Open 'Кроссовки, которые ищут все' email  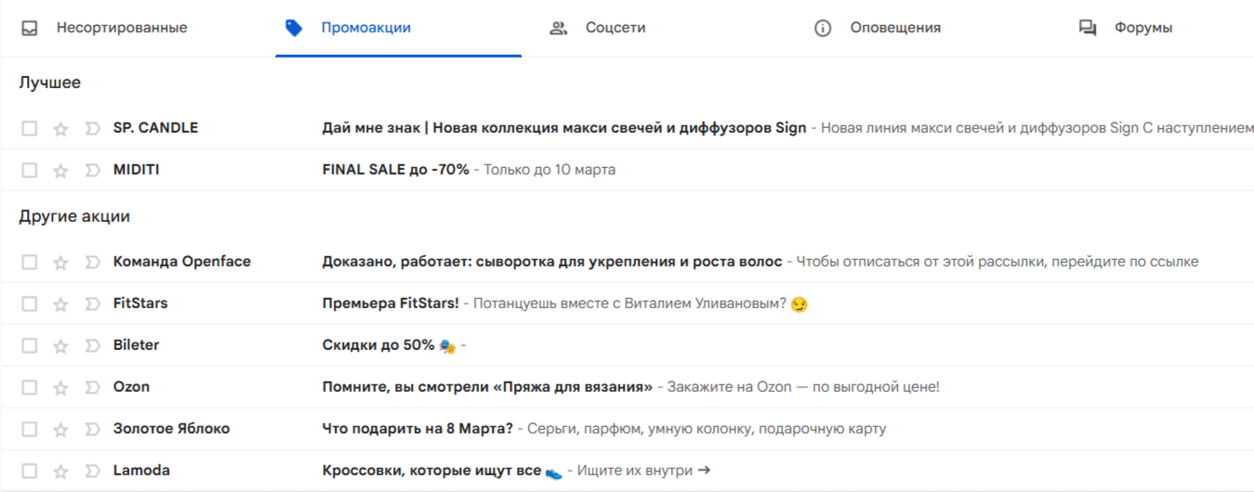(x=442, y=471)
